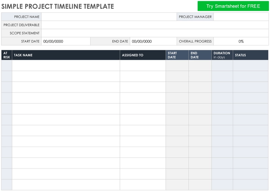Select the Overall Progress 0% cell
Viewport: 270px width, 191px height.
click(x=241, y=41)
